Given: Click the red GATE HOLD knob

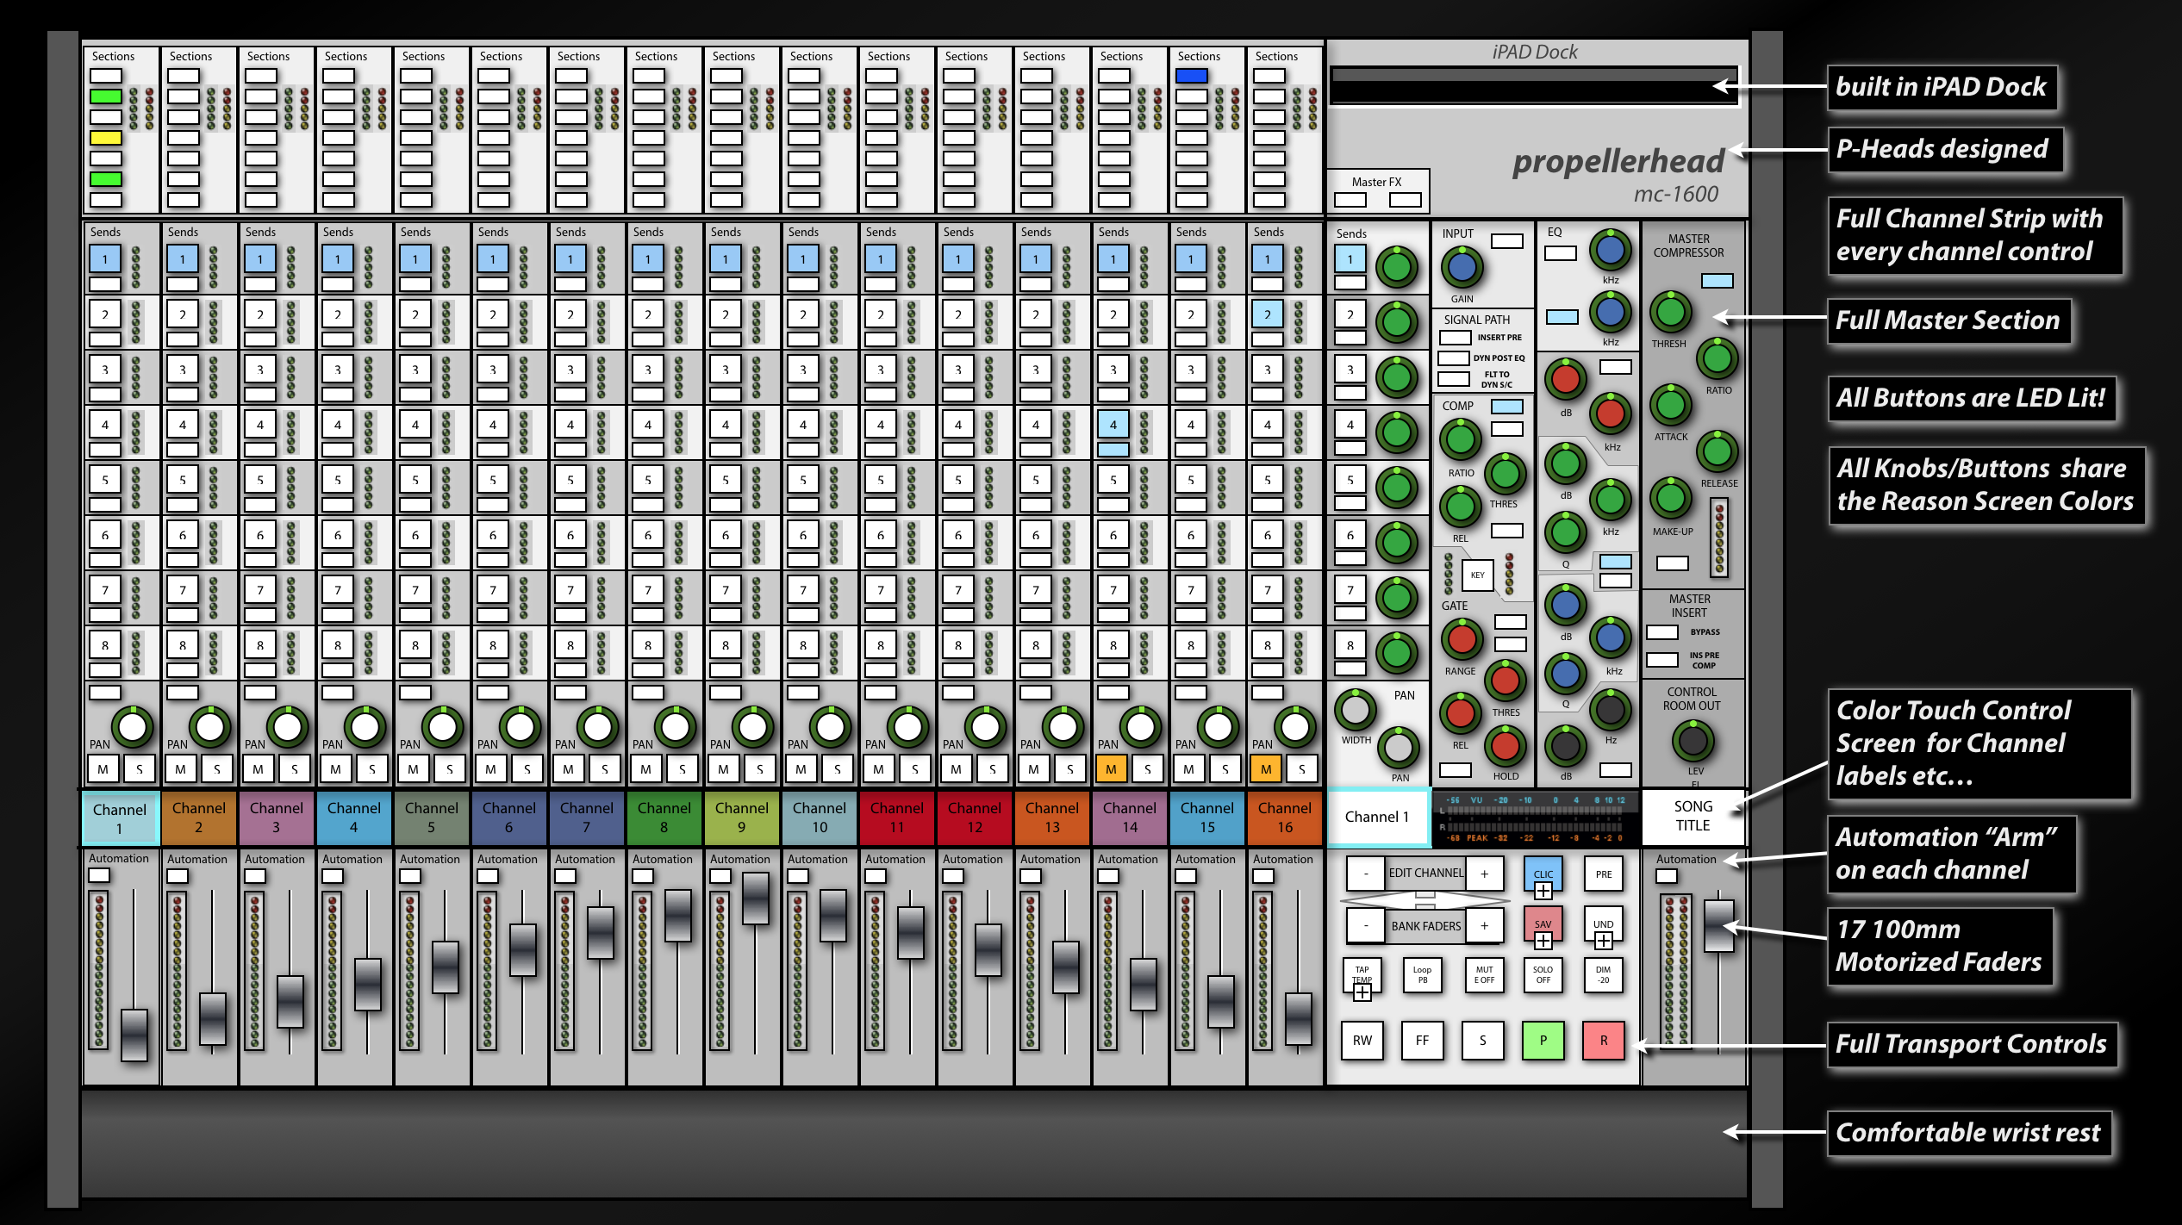Looking at the screenshot, I should pos(1505,745).
